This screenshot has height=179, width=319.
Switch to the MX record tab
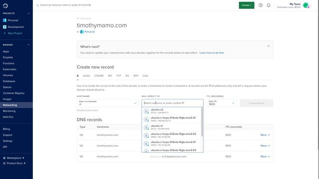pos(110,76)
